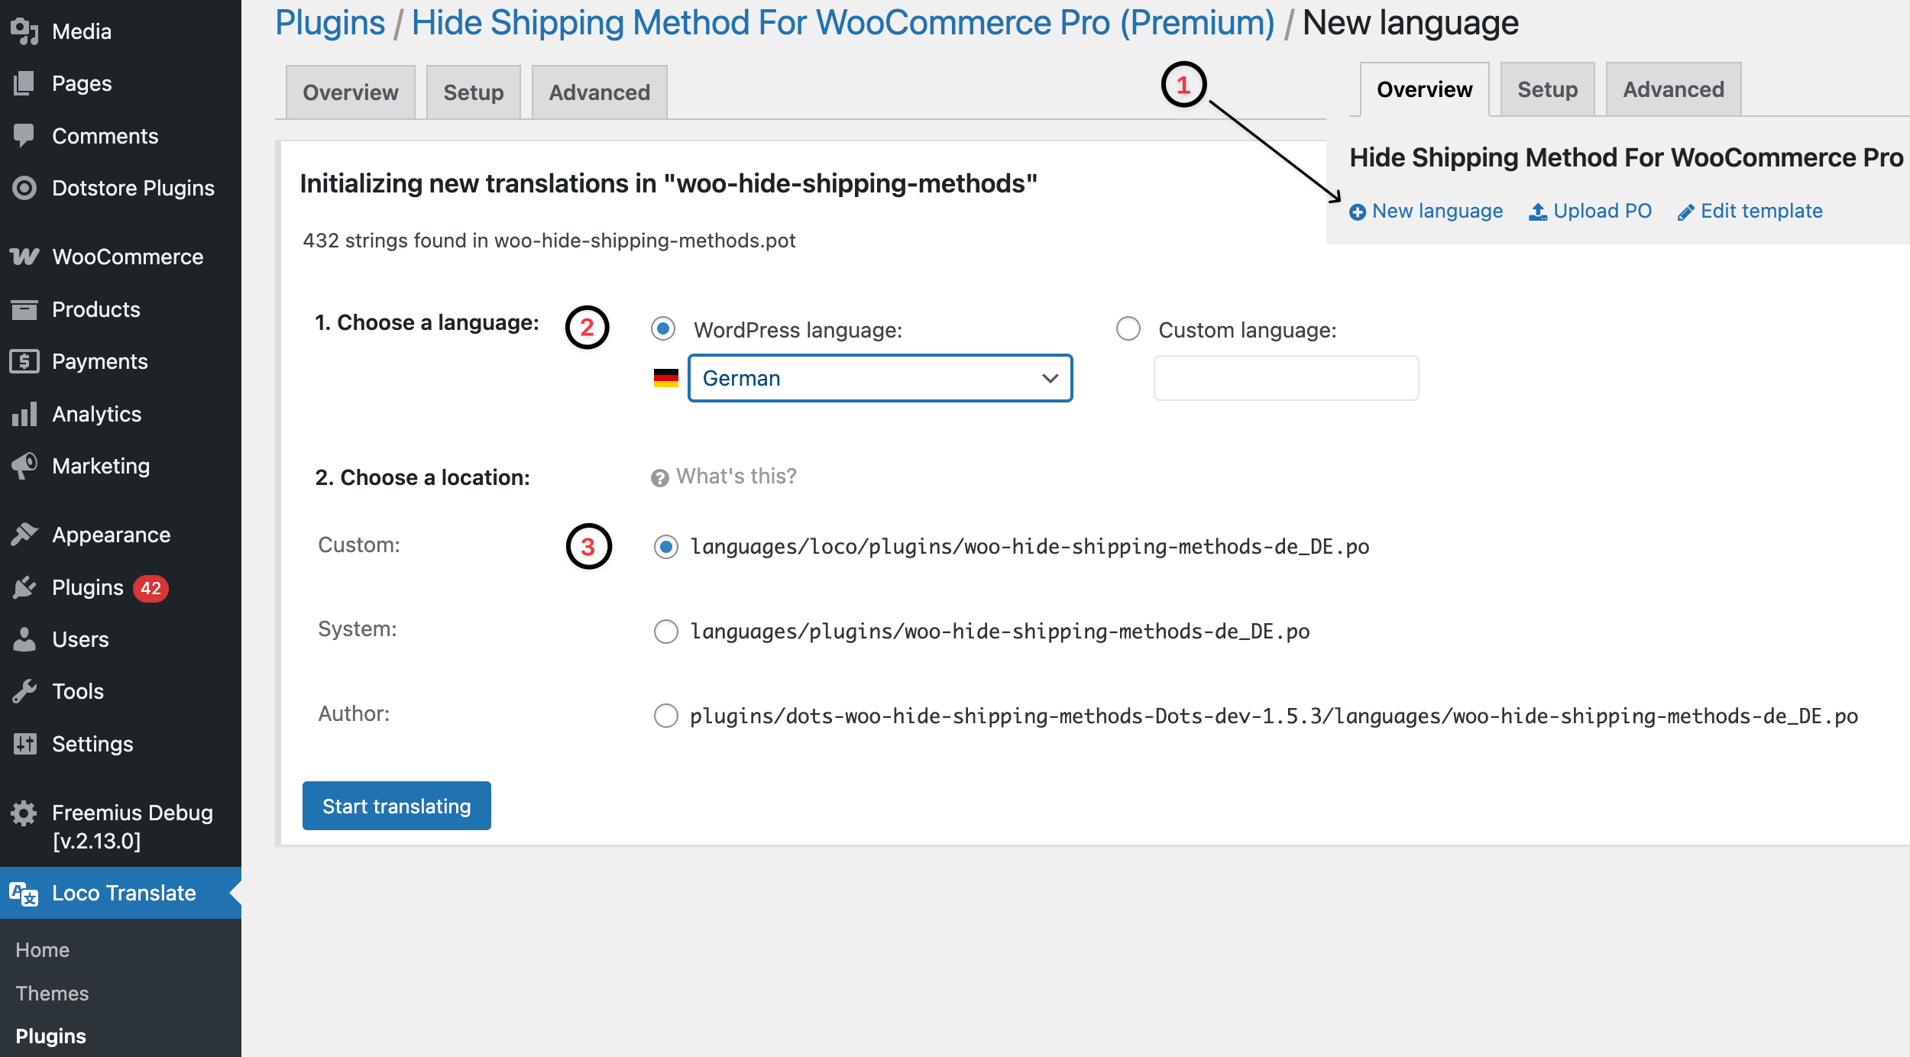Select the System location radio button
The width and height of the screenshot is (1910, 1057).
(x=665, y=631)
